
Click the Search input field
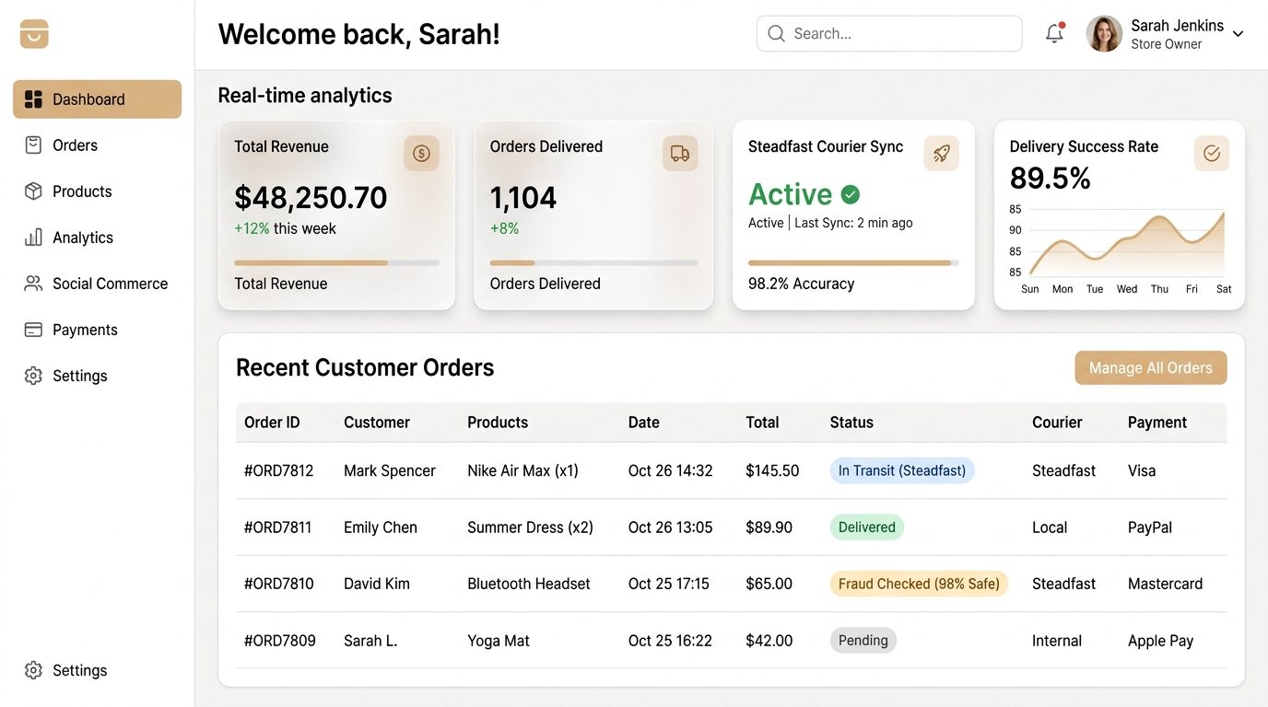(889, 34)
